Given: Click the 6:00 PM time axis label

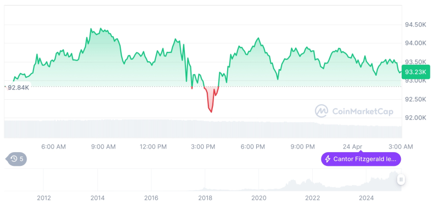Looking at the screenshot, I should 253,147.
